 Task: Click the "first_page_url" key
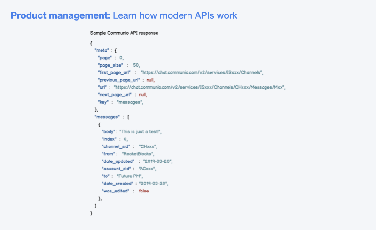click(114, 73)
